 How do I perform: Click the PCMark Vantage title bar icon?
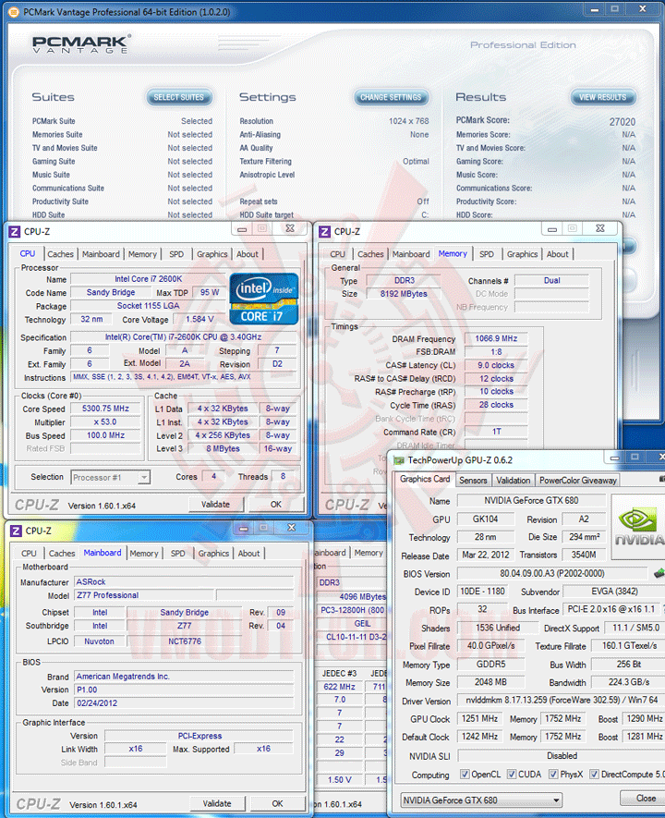[14, 11]
